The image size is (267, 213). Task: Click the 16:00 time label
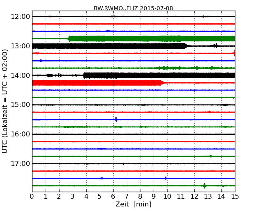(20, 134)
